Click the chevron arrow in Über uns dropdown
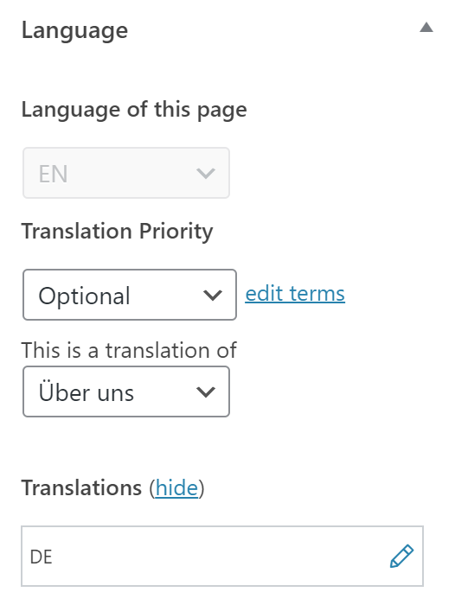The width and height of the screenshot is (455, 592). pos(206,391)
